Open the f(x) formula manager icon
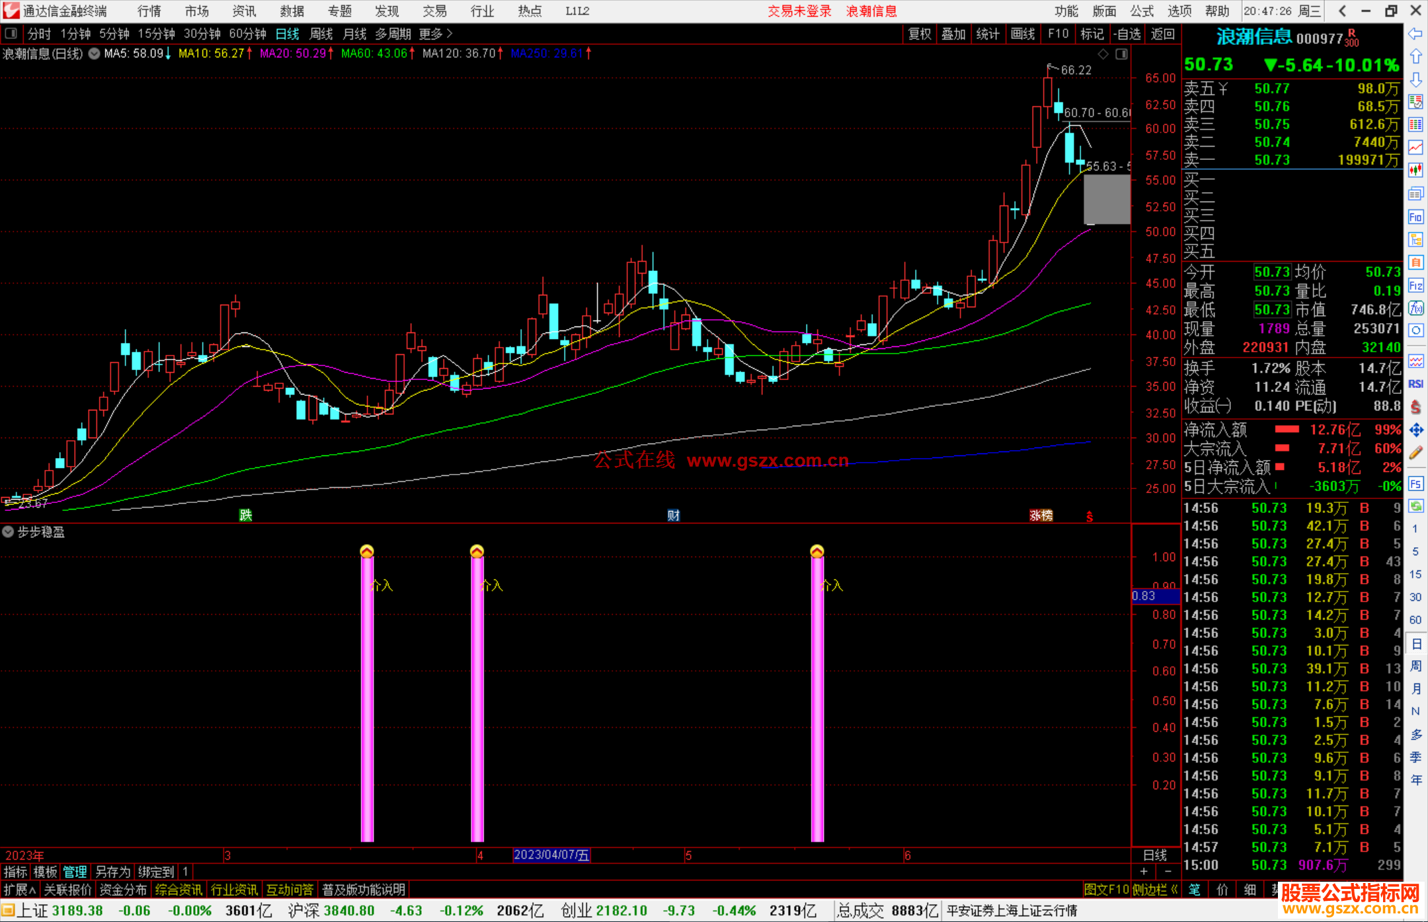 click(x=1415, y=308)
